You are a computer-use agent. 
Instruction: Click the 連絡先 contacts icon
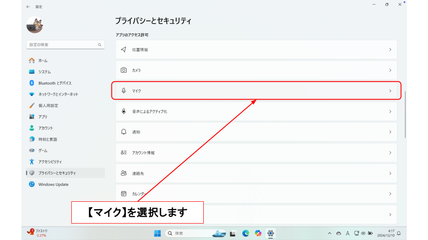124,173
